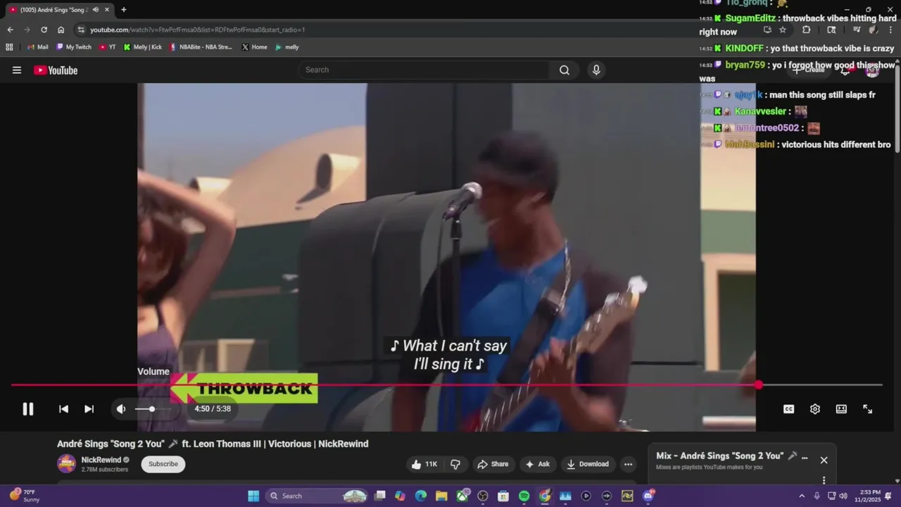Click the youtube.com address bar URL

point(197,30)
